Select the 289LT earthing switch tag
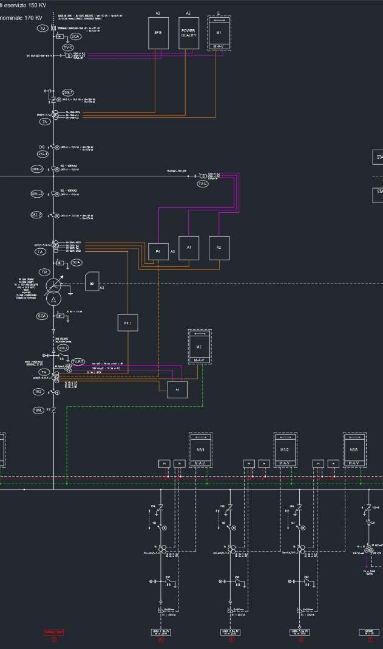Image resolution: width=383 pixels, height=649 pixels. pyautogui.click(x=68, y=92)
